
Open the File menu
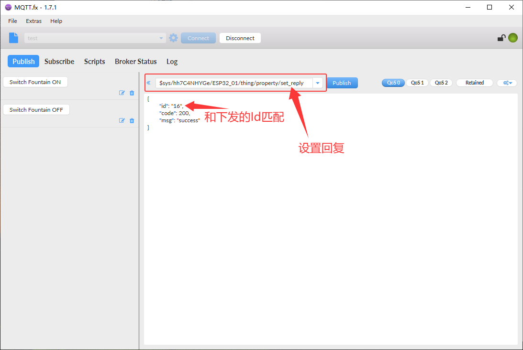[x=12, y=21]
